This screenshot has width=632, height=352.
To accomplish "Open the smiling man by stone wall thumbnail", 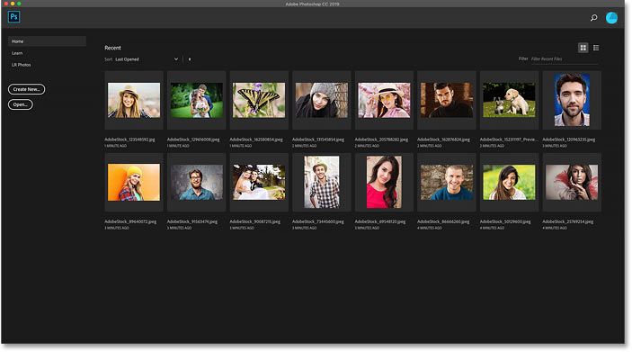I will click(x=447, y=182).
